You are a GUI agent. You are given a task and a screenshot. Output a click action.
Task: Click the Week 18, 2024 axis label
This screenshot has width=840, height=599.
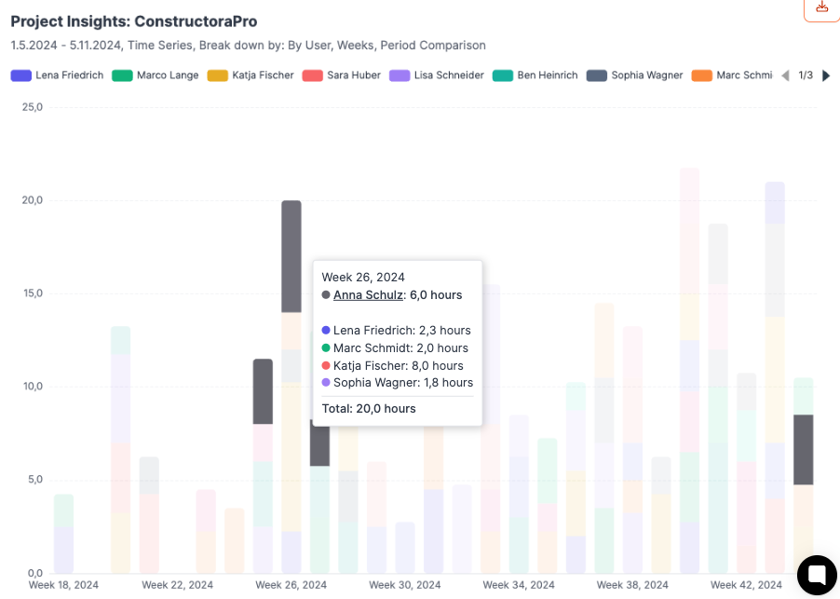pos(63,585)
